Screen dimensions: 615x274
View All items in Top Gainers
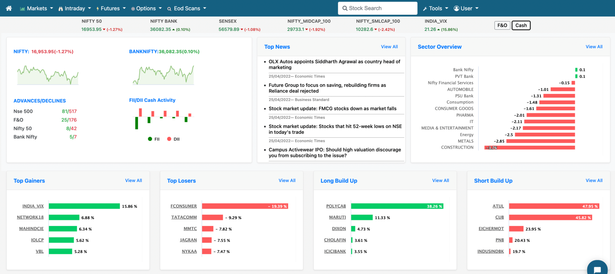(133, 180)
